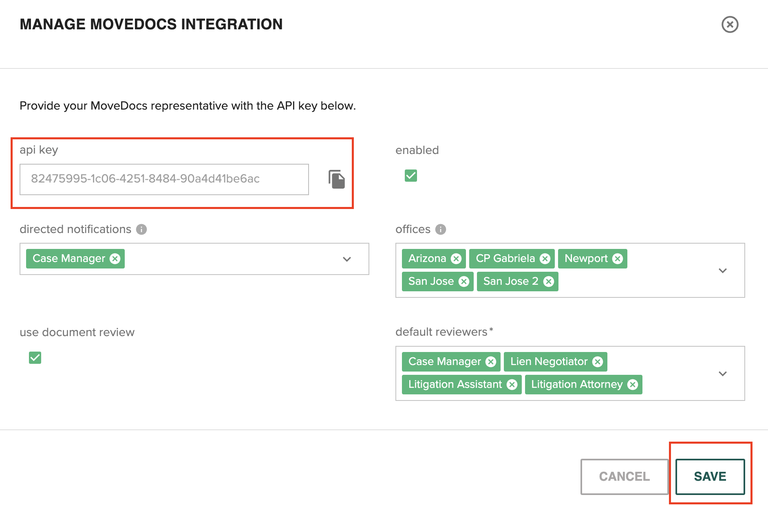Remove the San Jose 2 office tag
Screen dimensions: 768x506
[x=549, y=282]
